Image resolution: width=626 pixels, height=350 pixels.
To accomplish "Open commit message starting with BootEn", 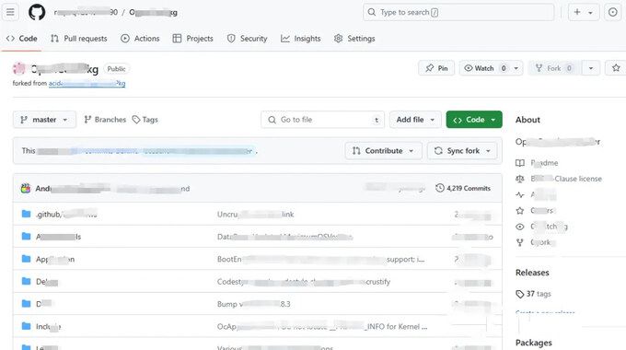I will point(320,260).
